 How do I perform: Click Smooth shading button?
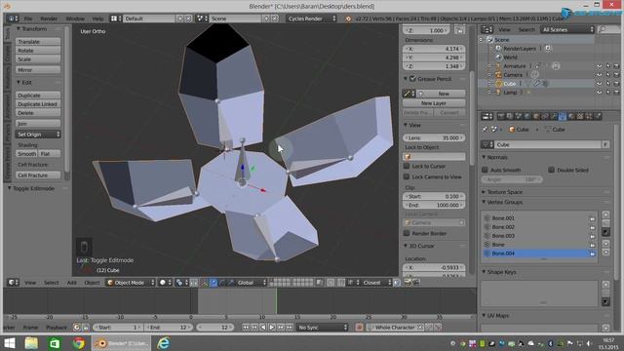click(27, 154)
